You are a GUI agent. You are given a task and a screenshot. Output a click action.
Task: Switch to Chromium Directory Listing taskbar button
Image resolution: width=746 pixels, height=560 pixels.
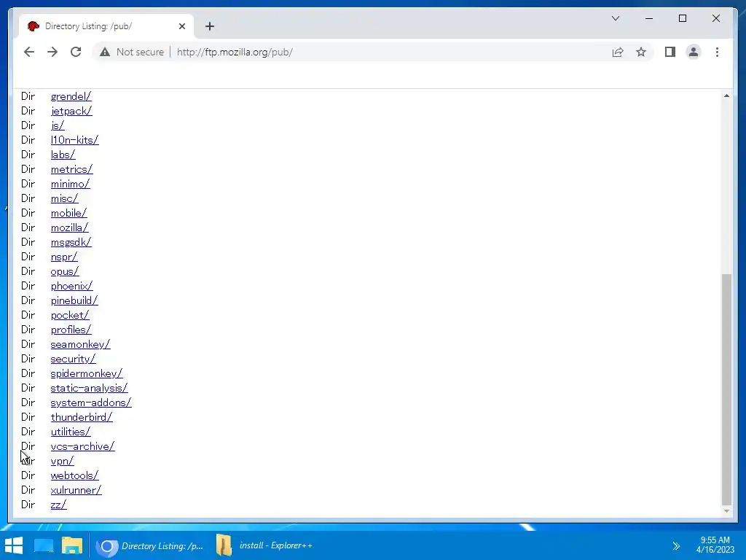click(x=150, y=545)
